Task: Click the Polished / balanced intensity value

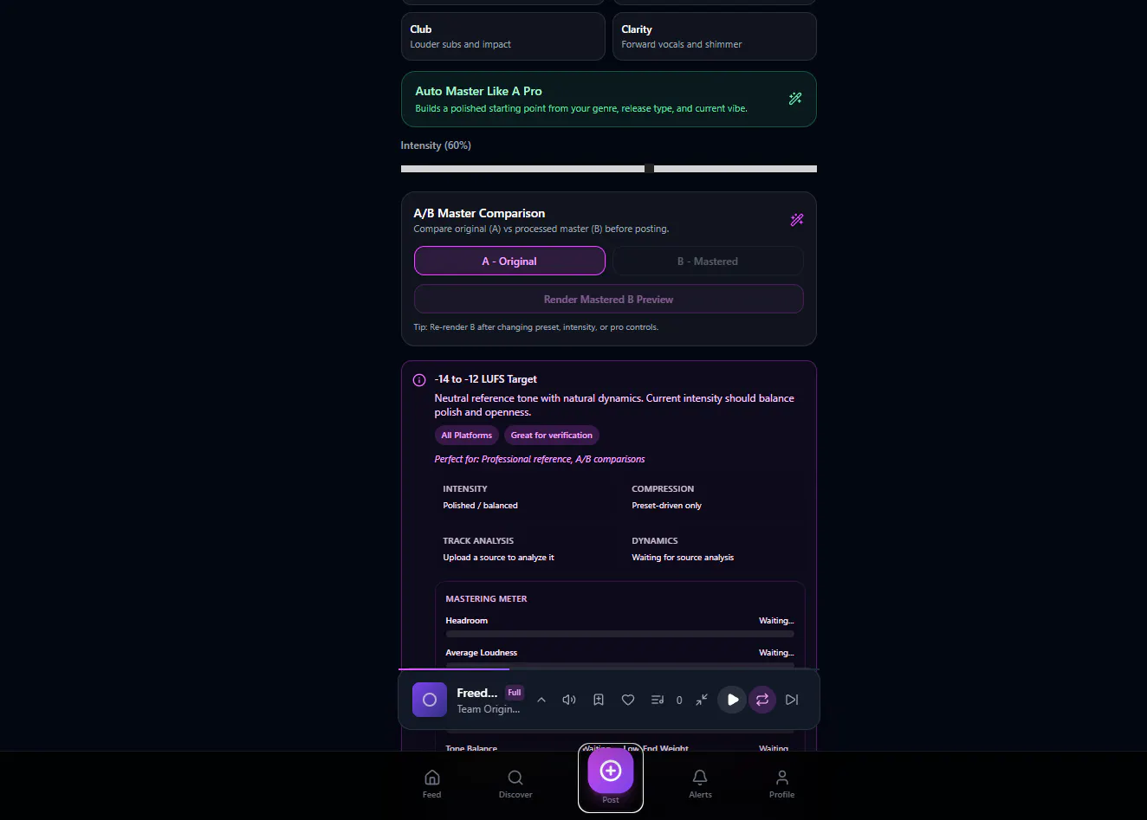Action: (480, 506)
